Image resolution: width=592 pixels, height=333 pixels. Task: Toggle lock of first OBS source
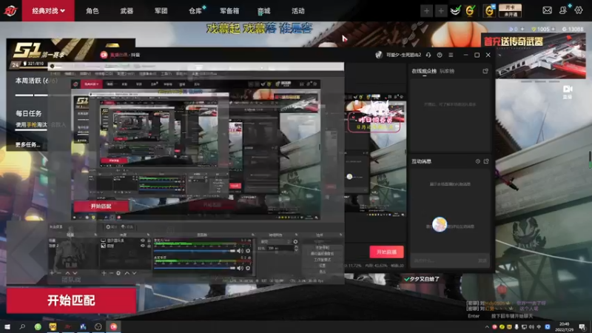149,240
